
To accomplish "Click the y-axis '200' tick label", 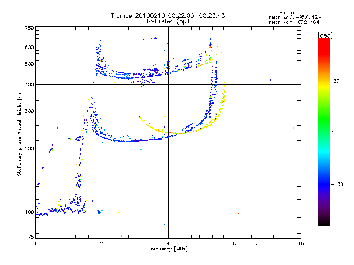I will tap(30, 148).
